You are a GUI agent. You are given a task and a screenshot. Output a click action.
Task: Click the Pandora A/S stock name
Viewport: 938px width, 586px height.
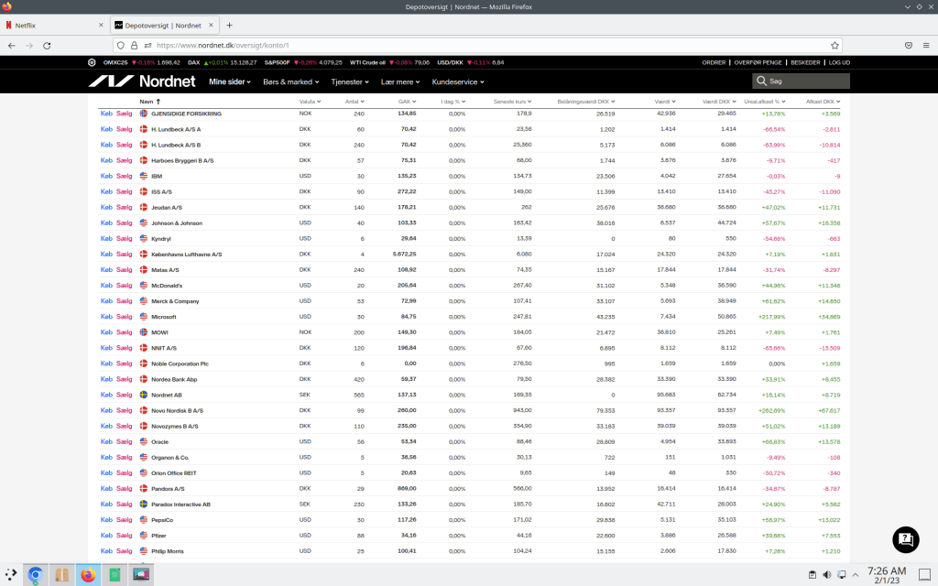click(x=168, y=489)
